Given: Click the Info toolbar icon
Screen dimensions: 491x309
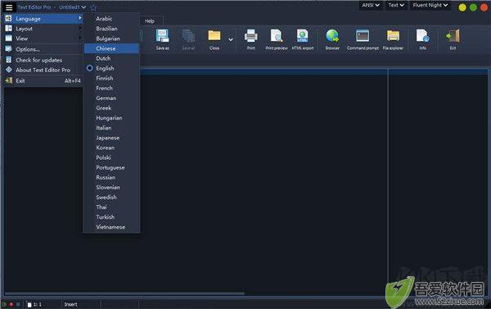Looking at the screenshot, I should point(422,39).
